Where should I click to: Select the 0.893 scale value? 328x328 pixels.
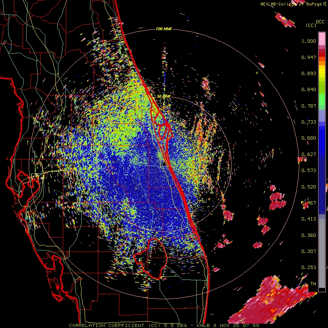click(309, 73)
